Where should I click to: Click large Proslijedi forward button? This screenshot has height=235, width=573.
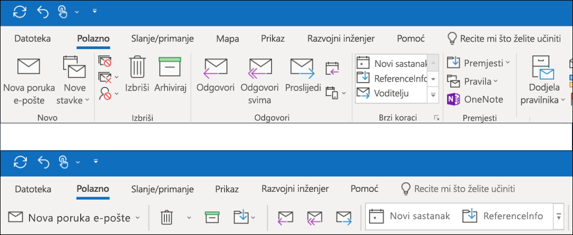point(303,74)
